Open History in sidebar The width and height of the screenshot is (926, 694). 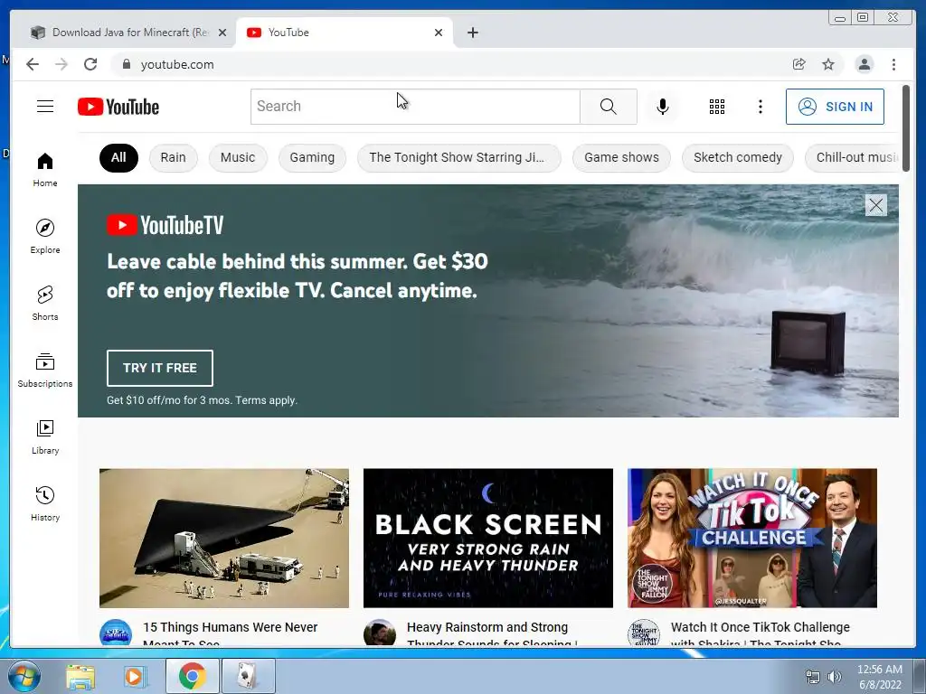45,503
